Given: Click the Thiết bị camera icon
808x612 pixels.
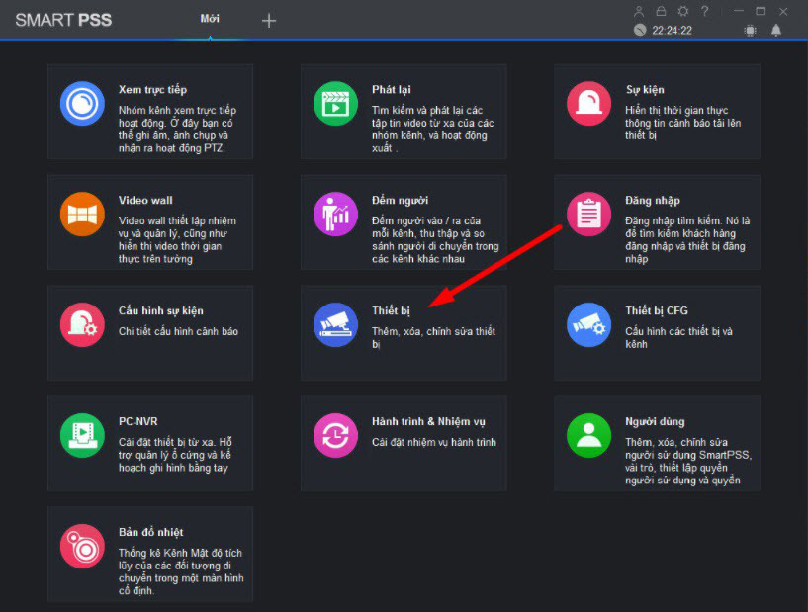Looking at the screenshot, I should point(335,324).
